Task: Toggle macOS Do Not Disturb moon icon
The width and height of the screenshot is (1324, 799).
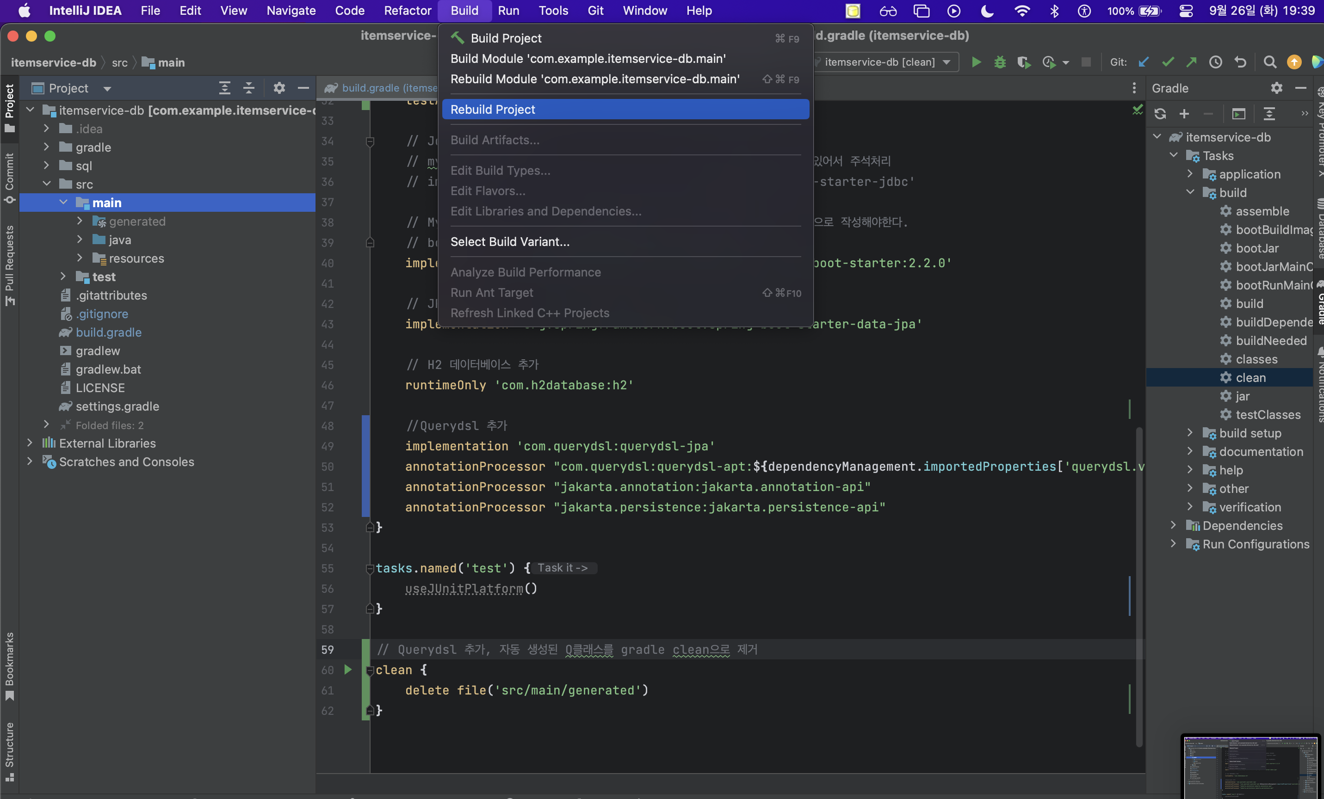Action: click(987, 11)
